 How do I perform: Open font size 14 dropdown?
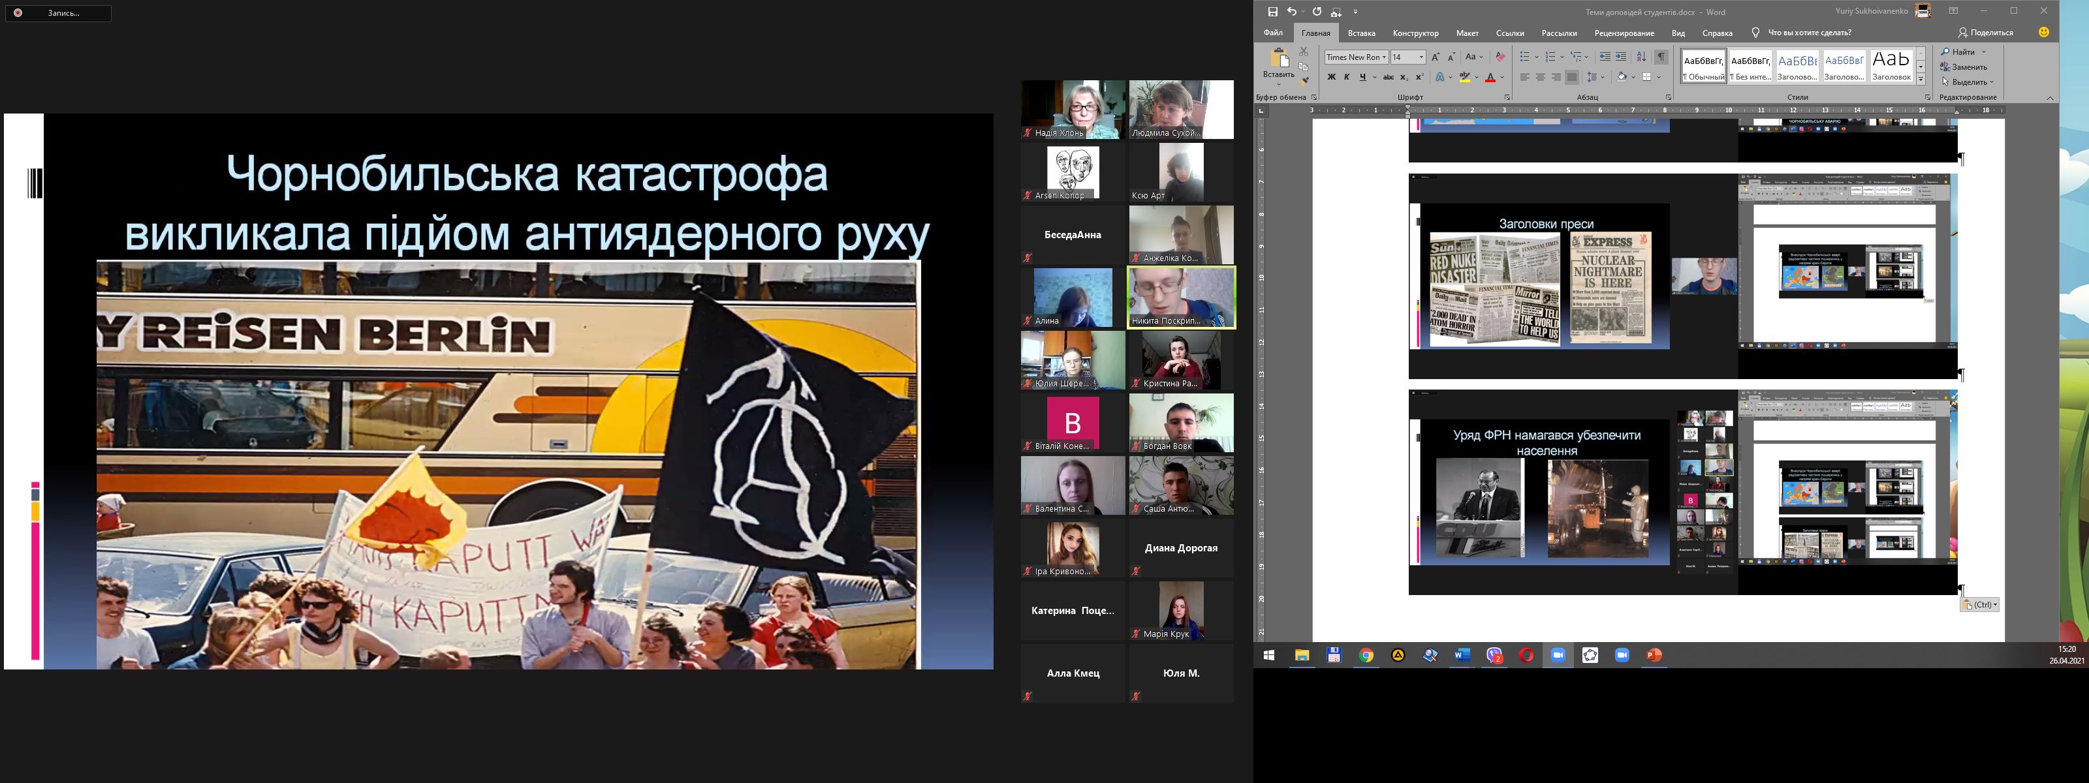pyautogui.click(x=1421, y=57)
